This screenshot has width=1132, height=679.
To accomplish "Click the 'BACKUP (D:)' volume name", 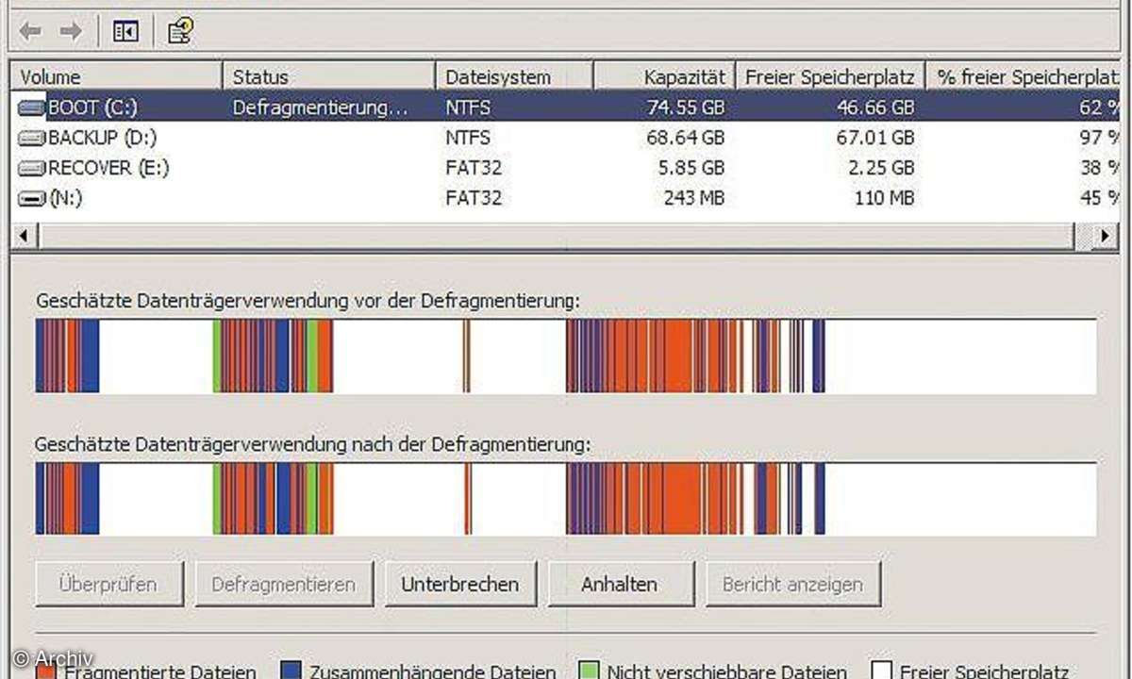I will point(102,139).
